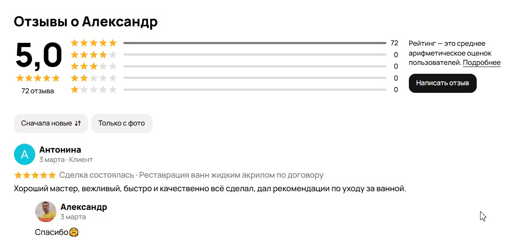Click the four-star rating progress bar
This screenshot has width=517, height=251.
254,55
